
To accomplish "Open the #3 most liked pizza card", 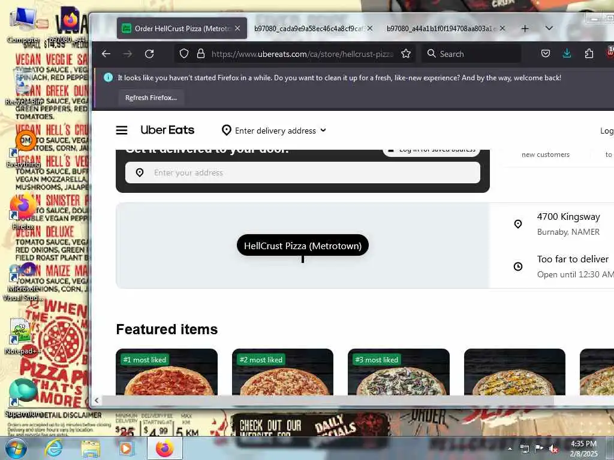I will tap(399, 372).
